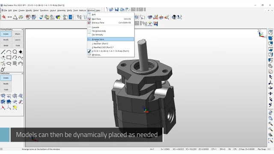
Task: Click Create button in Drawing/Detailing panel
Action: 6,34
